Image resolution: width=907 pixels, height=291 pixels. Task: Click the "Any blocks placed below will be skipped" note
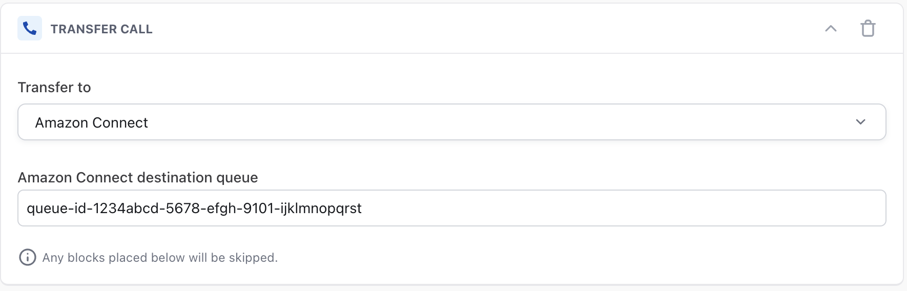pyautogui.click(x=160, y=258)
